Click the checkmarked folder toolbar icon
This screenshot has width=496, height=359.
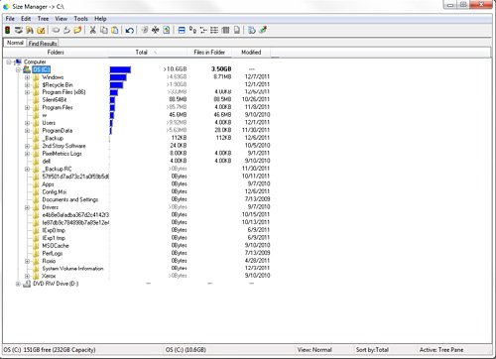[41, 30]
